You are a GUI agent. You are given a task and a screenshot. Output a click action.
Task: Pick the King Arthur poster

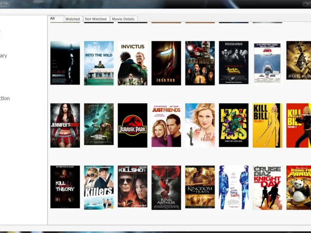pos(166,187)
